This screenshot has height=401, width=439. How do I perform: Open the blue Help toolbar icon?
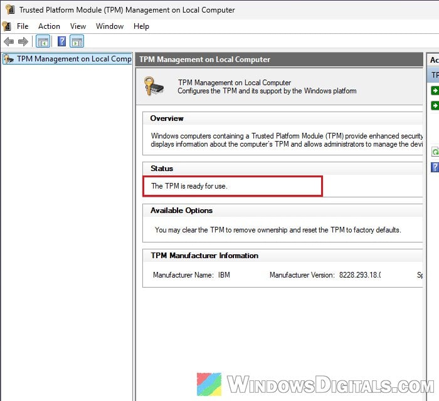click(x=61, y=41)
